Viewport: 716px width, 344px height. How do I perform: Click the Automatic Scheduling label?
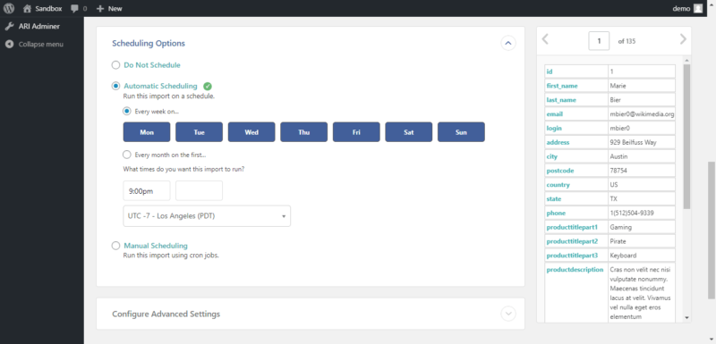pos(160,86)
